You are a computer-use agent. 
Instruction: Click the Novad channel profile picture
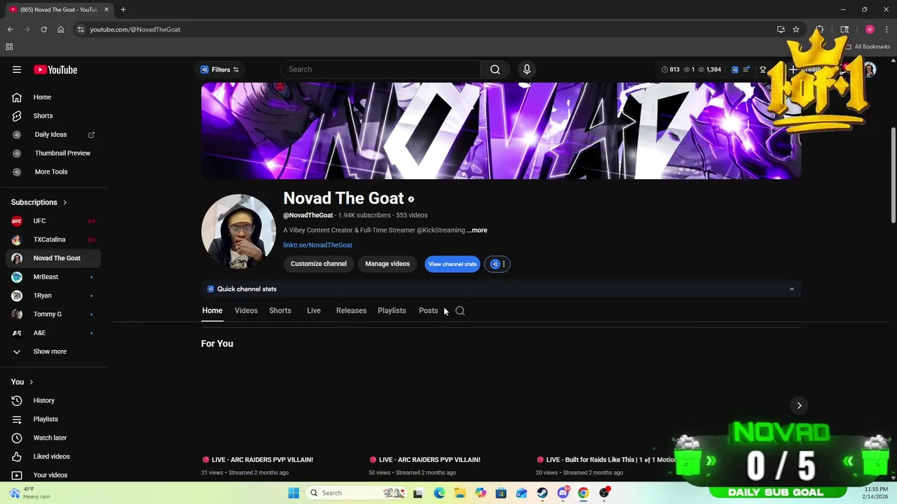238,232
